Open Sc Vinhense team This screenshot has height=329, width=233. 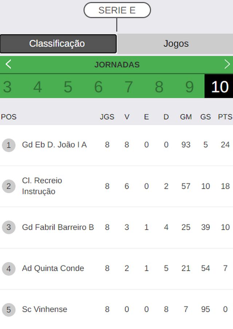tap(44, 309)
